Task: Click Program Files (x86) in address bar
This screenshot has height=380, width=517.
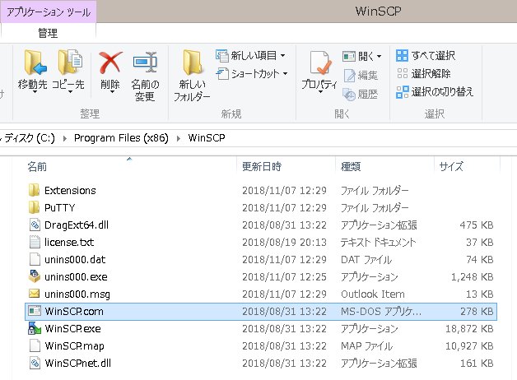Action: click(121, 138)
